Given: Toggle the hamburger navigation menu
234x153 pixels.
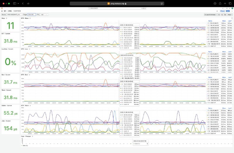Looking at the screenshot, I should (x=2, y=11).
